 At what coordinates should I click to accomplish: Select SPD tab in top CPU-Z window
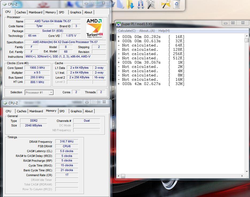coord(61,12)
